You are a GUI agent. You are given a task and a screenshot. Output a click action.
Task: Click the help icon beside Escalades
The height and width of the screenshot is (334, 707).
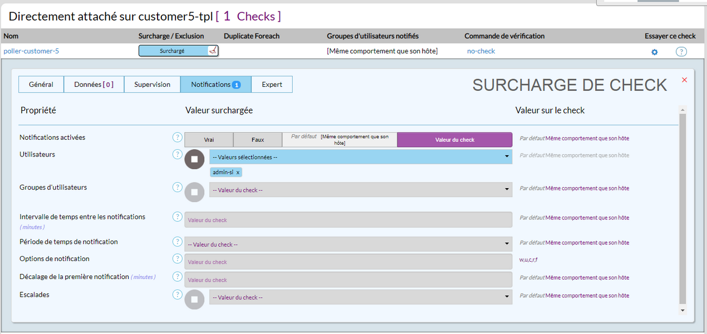click(x=177, y=294)
